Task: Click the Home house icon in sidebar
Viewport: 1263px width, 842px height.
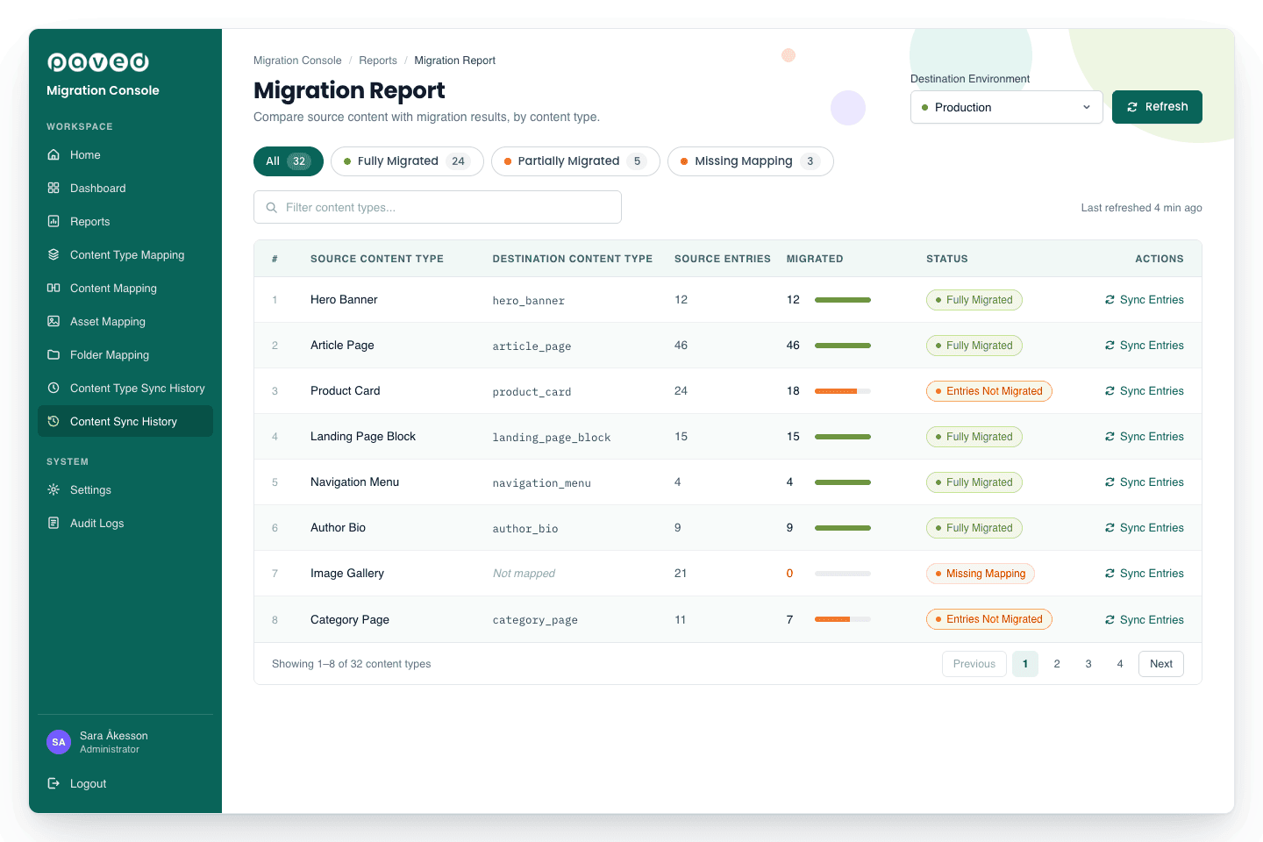Action: tap(54, 155)
